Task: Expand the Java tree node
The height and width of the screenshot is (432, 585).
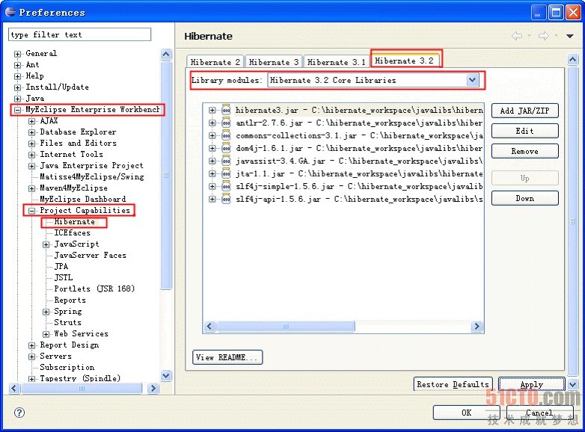Action: tap(17, 99)
